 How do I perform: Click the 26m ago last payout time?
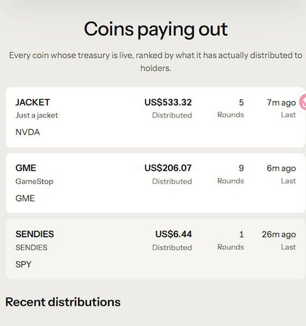(x=279, y=234)
